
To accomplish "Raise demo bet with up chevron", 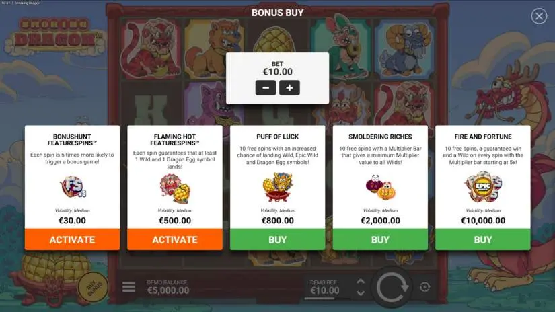I will point(361,282).
